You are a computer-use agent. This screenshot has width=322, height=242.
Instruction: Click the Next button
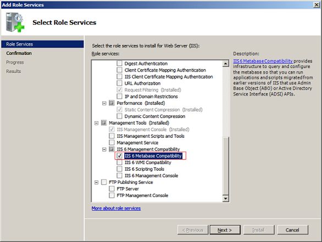(225, 230)
